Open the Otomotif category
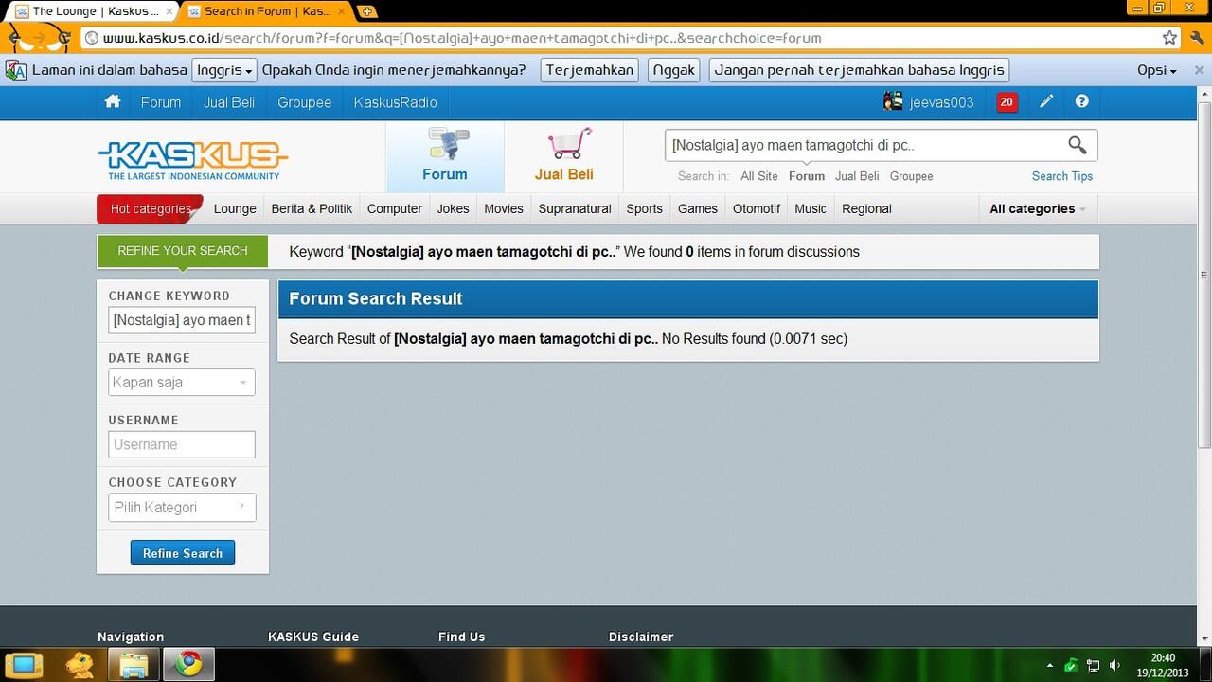 click(x=757, y=208)
